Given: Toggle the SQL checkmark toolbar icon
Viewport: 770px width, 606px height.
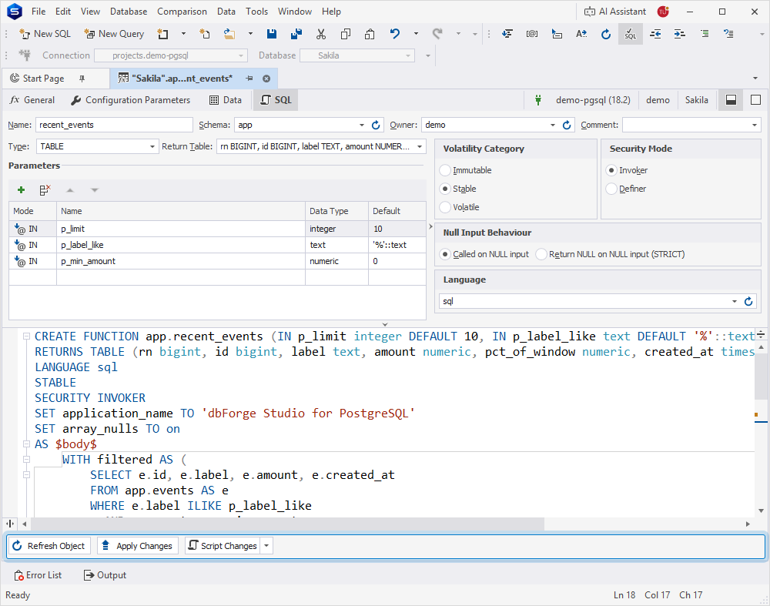Looking at the screenshot, I should pyautogui.click(x=631, y=34).
